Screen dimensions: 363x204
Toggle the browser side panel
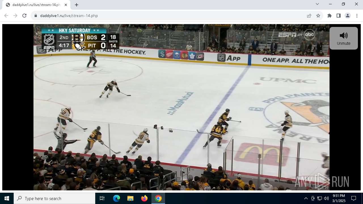tap(339, 16)
